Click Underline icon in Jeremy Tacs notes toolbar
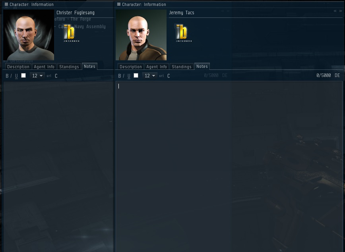The height and width of the screenshot is (252, 345). coord(129,76)
